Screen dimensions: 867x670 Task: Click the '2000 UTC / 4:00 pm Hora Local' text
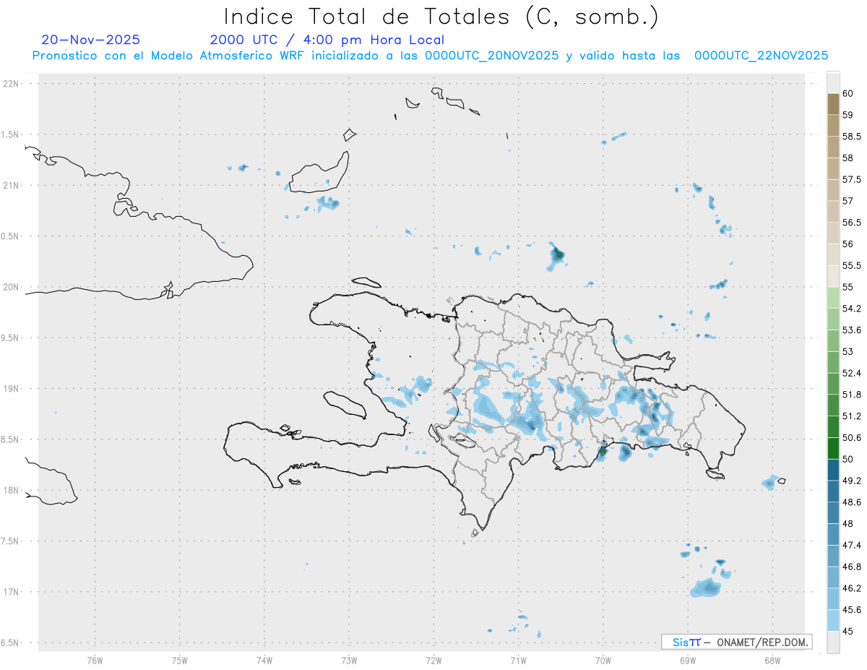327,40
